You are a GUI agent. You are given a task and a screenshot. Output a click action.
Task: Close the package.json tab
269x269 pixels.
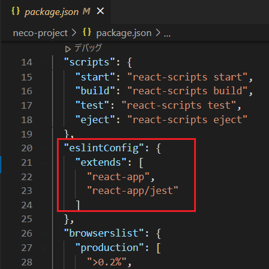tap(100, 11)
